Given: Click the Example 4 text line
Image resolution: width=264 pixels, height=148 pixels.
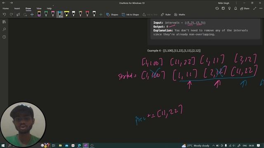Looking at the screenshot, I should pyautogui.click(x=174, y=51).
